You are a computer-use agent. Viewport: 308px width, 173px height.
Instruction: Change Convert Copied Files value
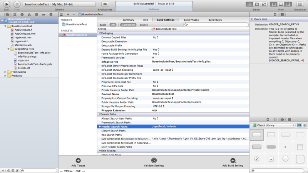(156, 37)
